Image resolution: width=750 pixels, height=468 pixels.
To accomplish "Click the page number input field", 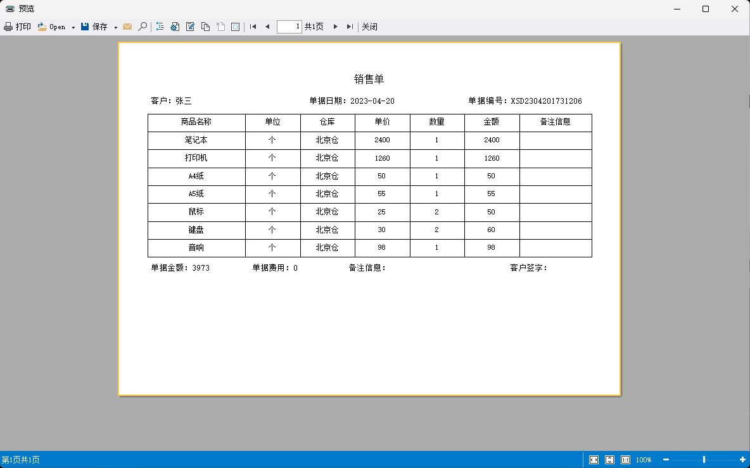I will coord(289,27).
